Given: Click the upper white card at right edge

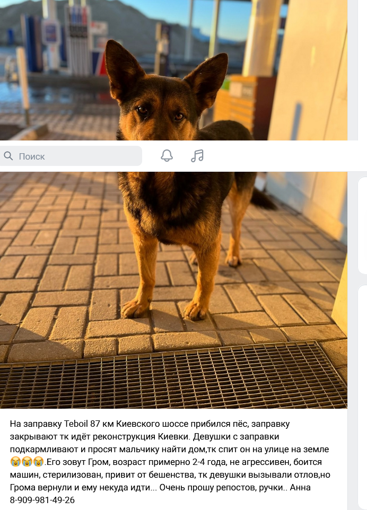Looking at the screenshot, I should (362, 225).
